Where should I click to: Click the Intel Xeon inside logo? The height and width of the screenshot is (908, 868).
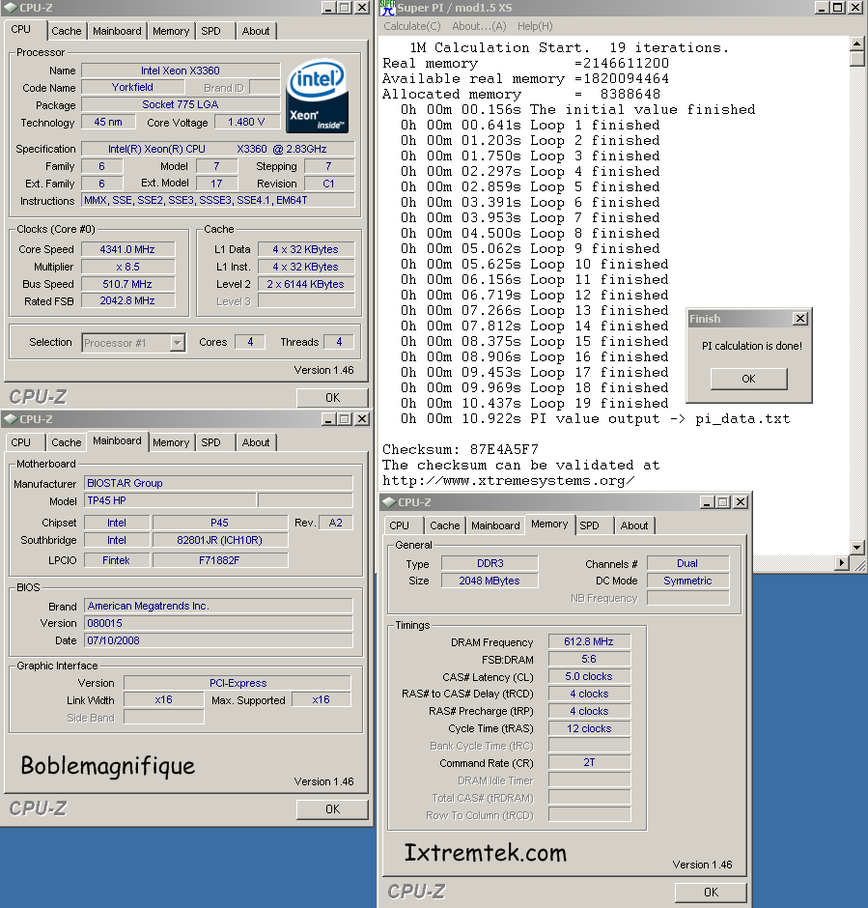pyautogui.click(x=317, y=97)
